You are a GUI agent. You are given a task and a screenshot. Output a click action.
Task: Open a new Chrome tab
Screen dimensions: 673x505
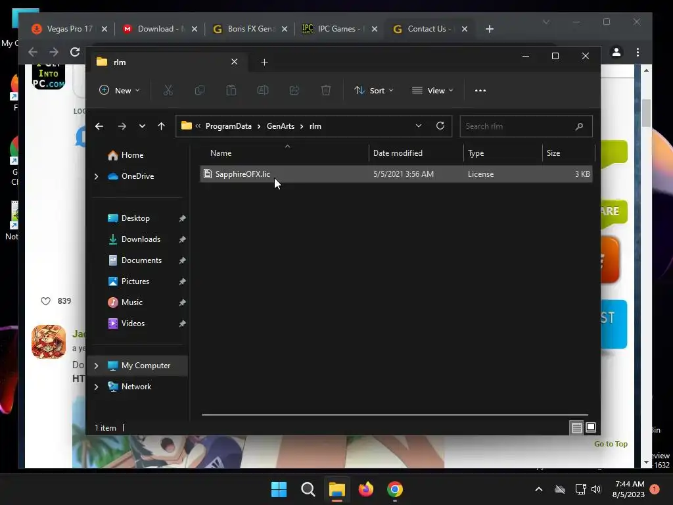point(489,29)
